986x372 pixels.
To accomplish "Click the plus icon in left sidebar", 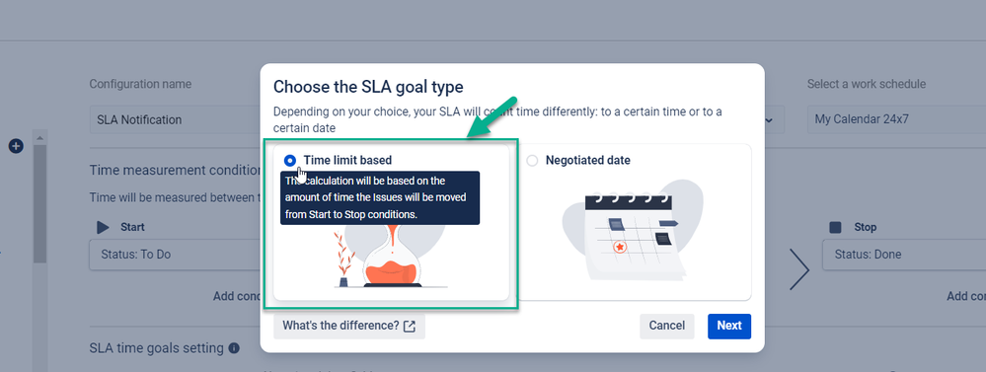I will tap(17, 146).
